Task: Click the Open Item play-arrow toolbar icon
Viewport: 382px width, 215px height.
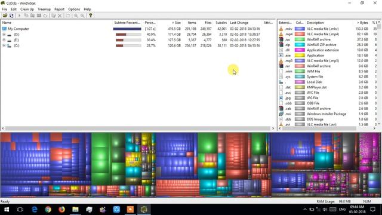Action: pos(19,16)
